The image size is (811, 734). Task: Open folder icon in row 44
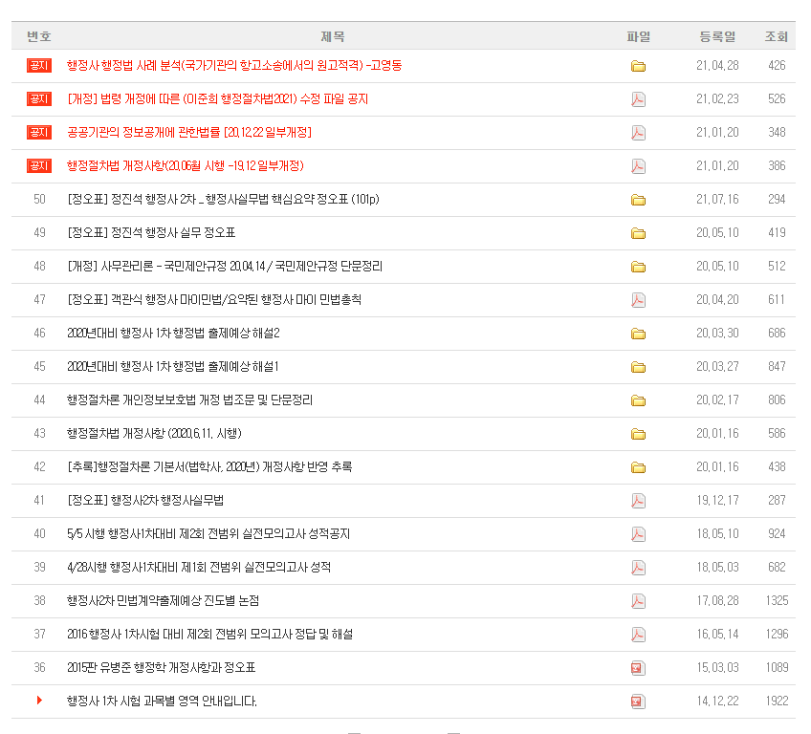point(638,400)
